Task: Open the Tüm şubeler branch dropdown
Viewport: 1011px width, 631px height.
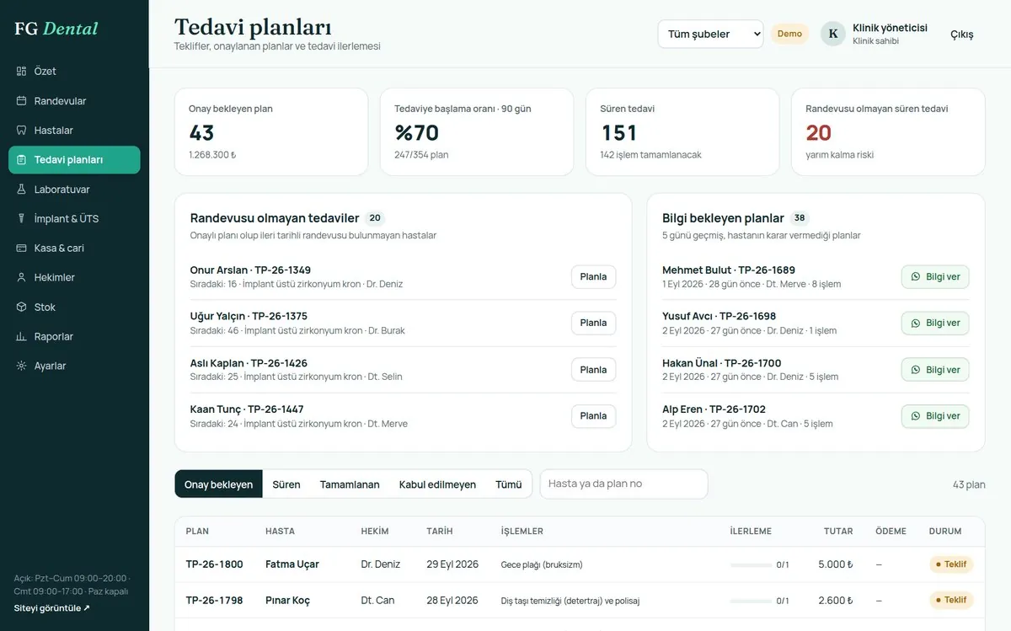Action: [710, 34]
